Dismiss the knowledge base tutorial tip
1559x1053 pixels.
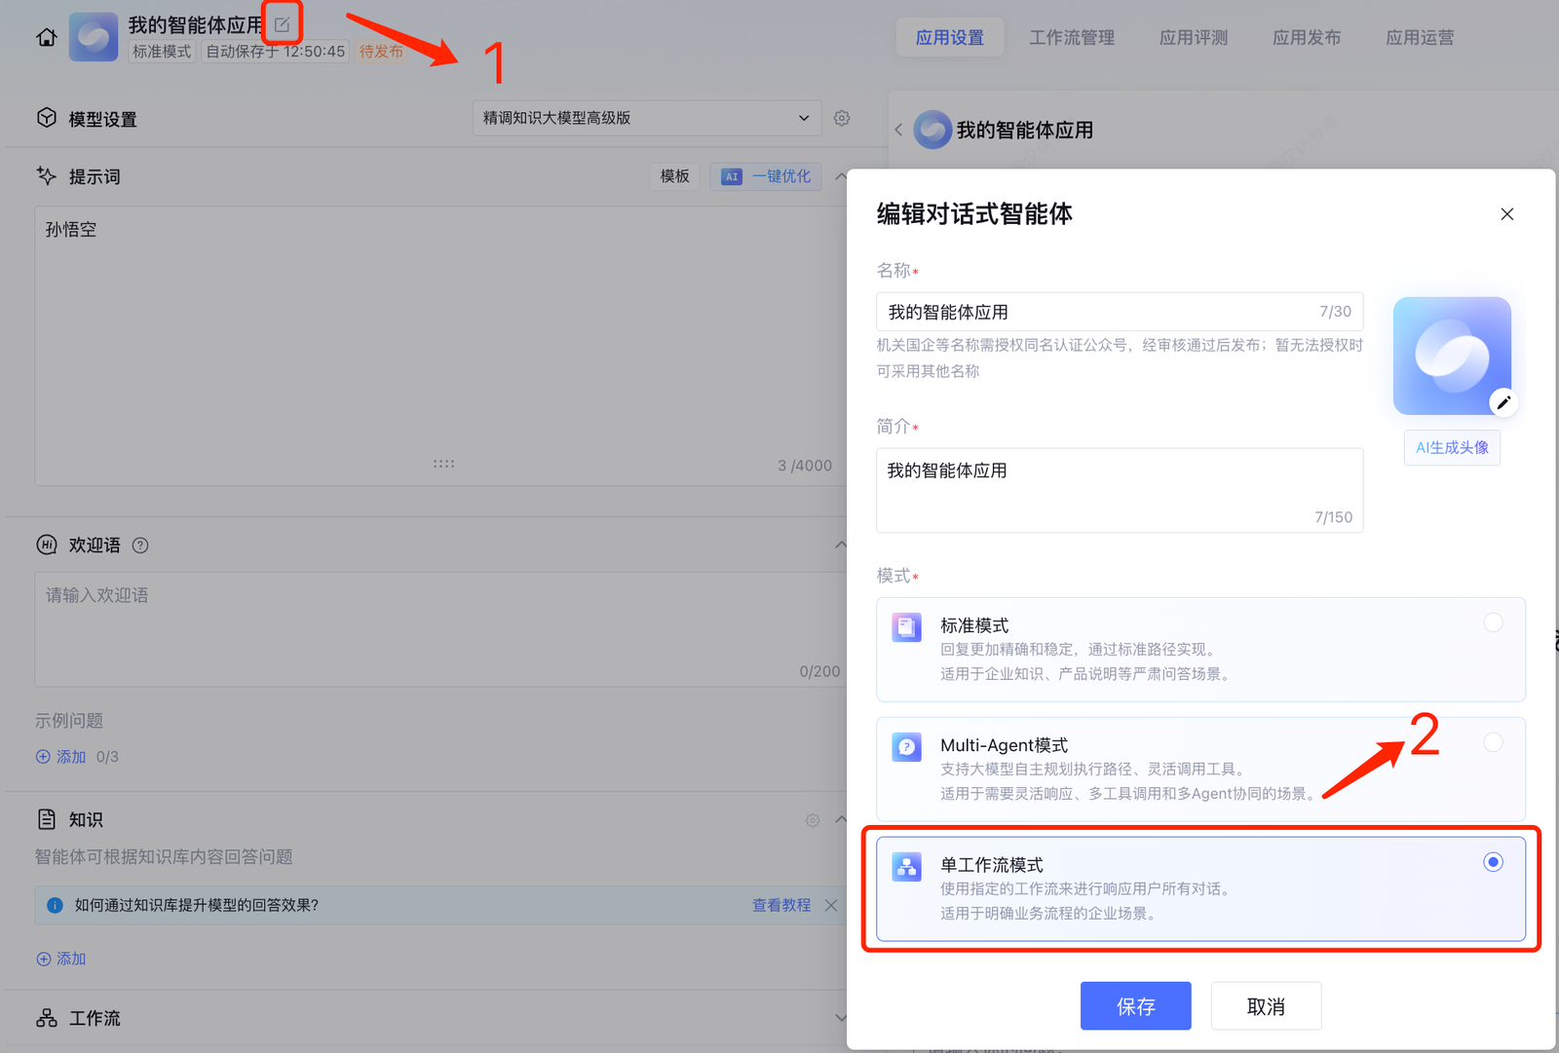coord(831,905)
